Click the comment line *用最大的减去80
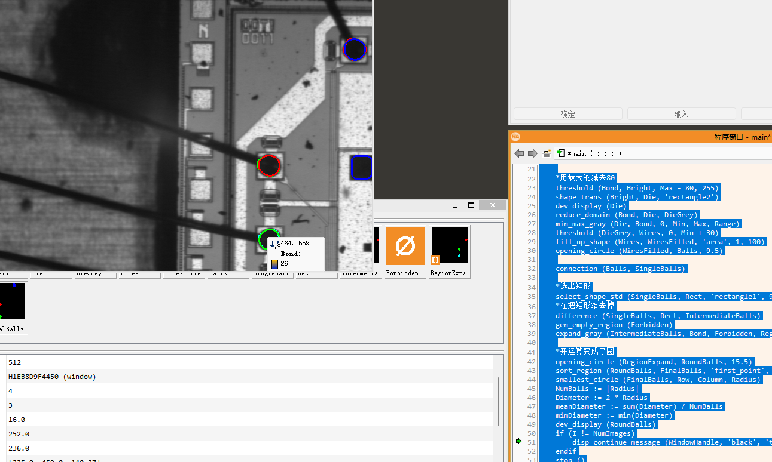Viewport: 772px width, 462px height. (585, 177)
